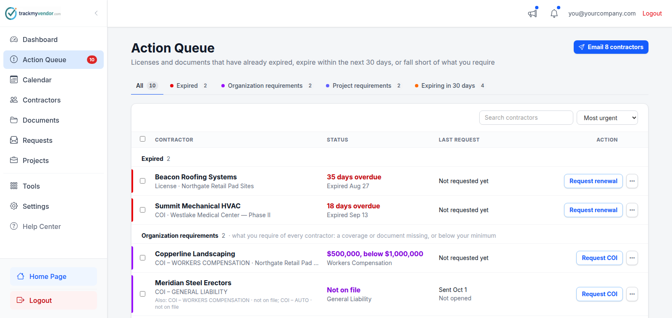The image size is (672, 318).
Task: Click the Contractors people icon
Action: tap(14, 100)
